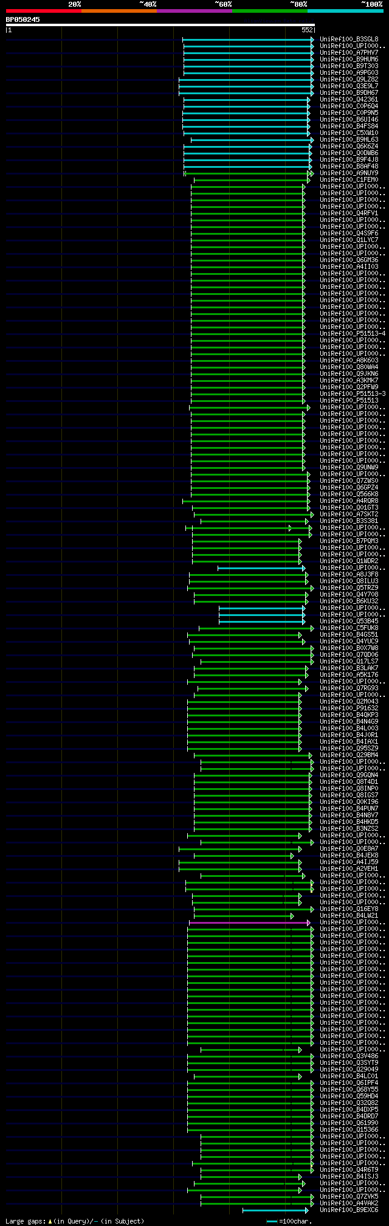The width and height of the screenshot is (389, 1226).
Task: Select the UniRef100_Q6GM36 label
Action: click(349, 260)
